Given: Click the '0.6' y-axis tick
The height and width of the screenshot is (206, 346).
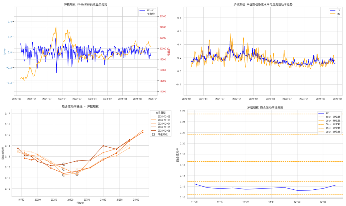Looking at the screenshot, I should 179,31.
